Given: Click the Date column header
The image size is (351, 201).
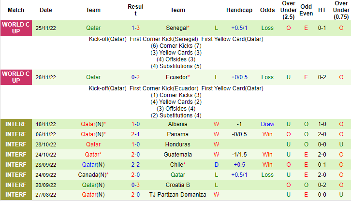Looking at the screenshot, I should coord(46,10).
